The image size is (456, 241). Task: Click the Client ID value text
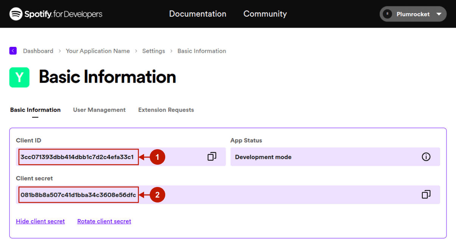[77, 157]
